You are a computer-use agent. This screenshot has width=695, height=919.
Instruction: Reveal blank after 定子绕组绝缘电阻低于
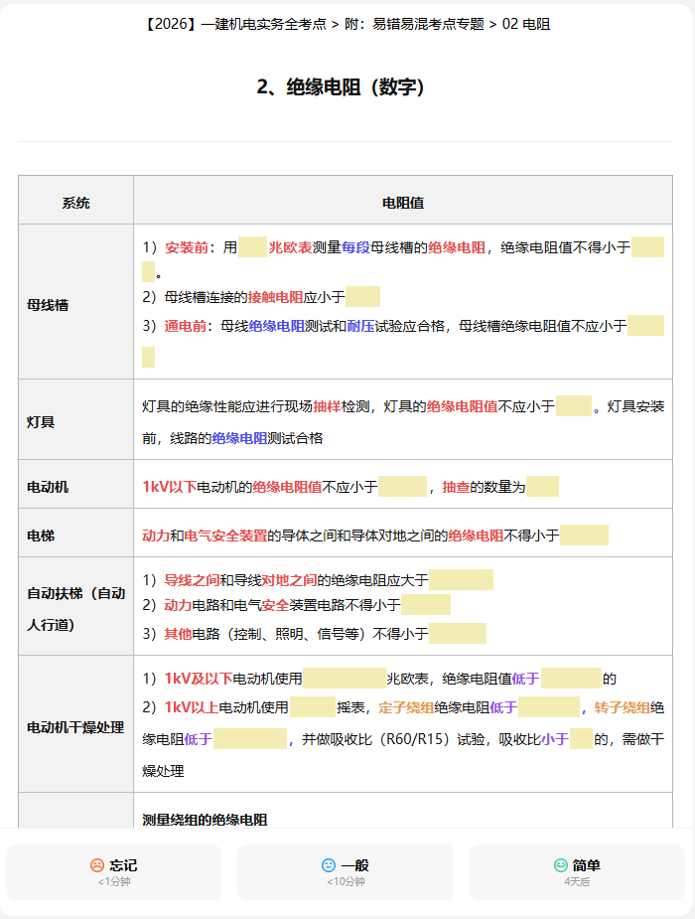coord(549,706)
